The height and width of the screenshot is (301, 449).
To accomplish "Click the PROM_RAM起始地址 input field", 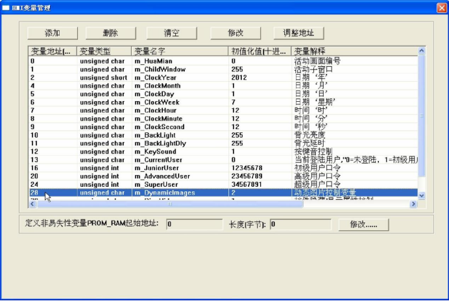I will click(x=194, y=224).
